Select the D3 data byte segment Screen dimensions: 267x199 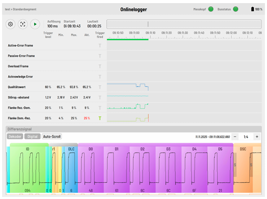(x=168, y=169)
